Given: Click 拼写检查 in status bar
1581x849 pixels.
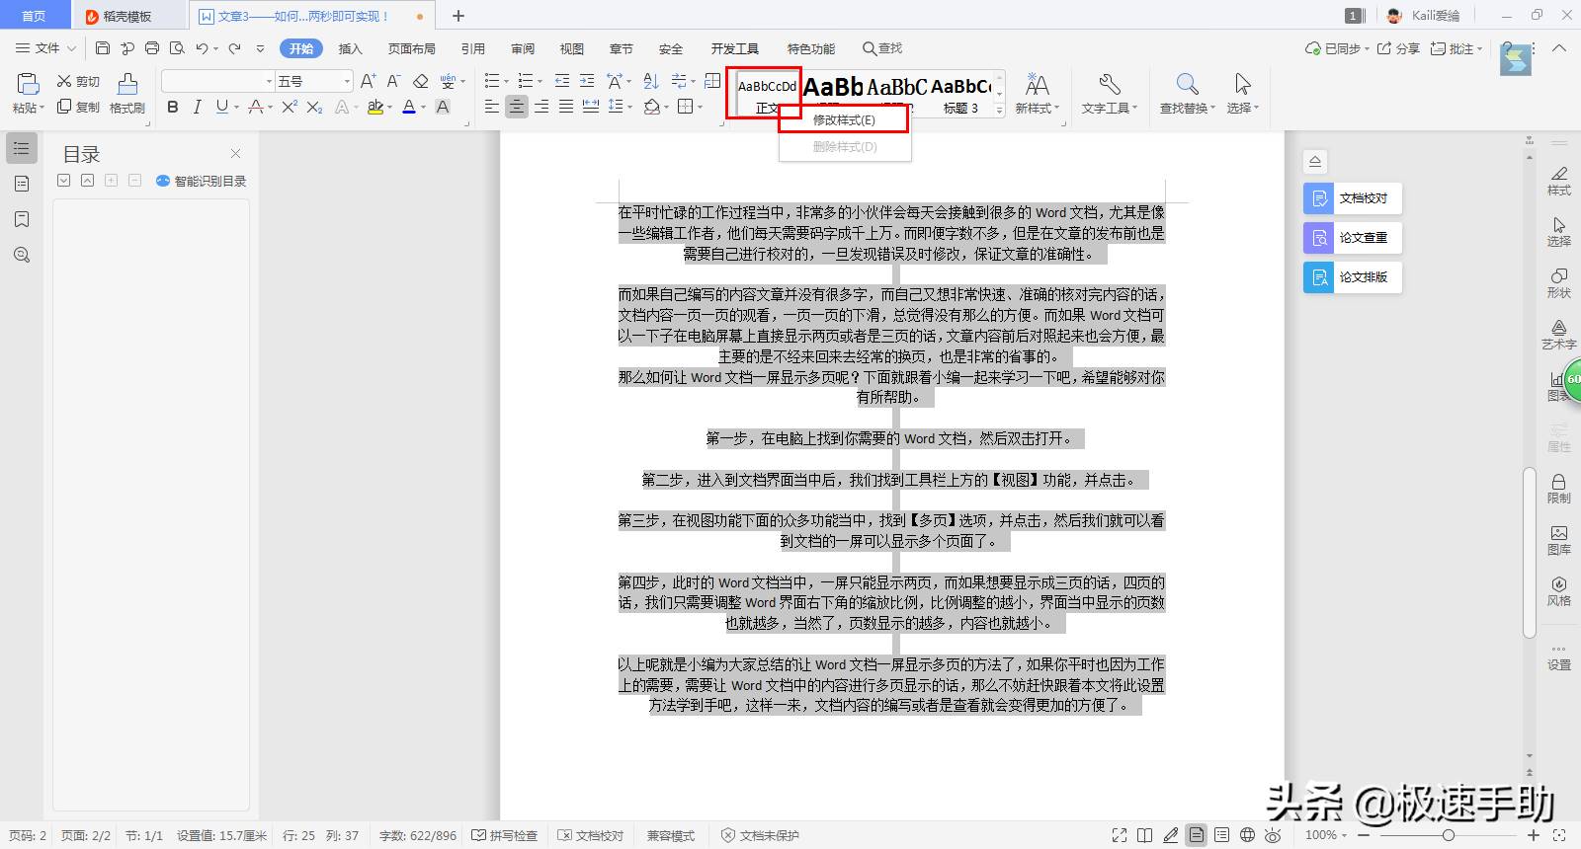Looking at the screenshot, I should pos(504,835).
